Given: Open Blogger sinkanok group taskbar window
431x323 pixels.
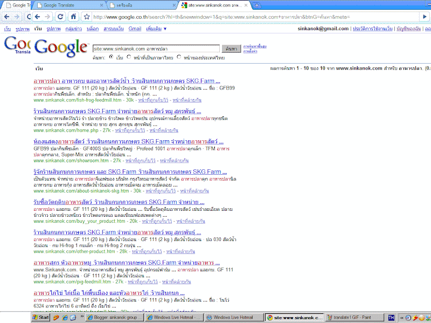Looking at the screenshot, I should click(115, 318).
